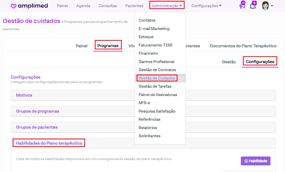The width and height of the screenshot is (285, 172).
Task: Select Relatórios from the dropdown menu
Action: [148, 128]
